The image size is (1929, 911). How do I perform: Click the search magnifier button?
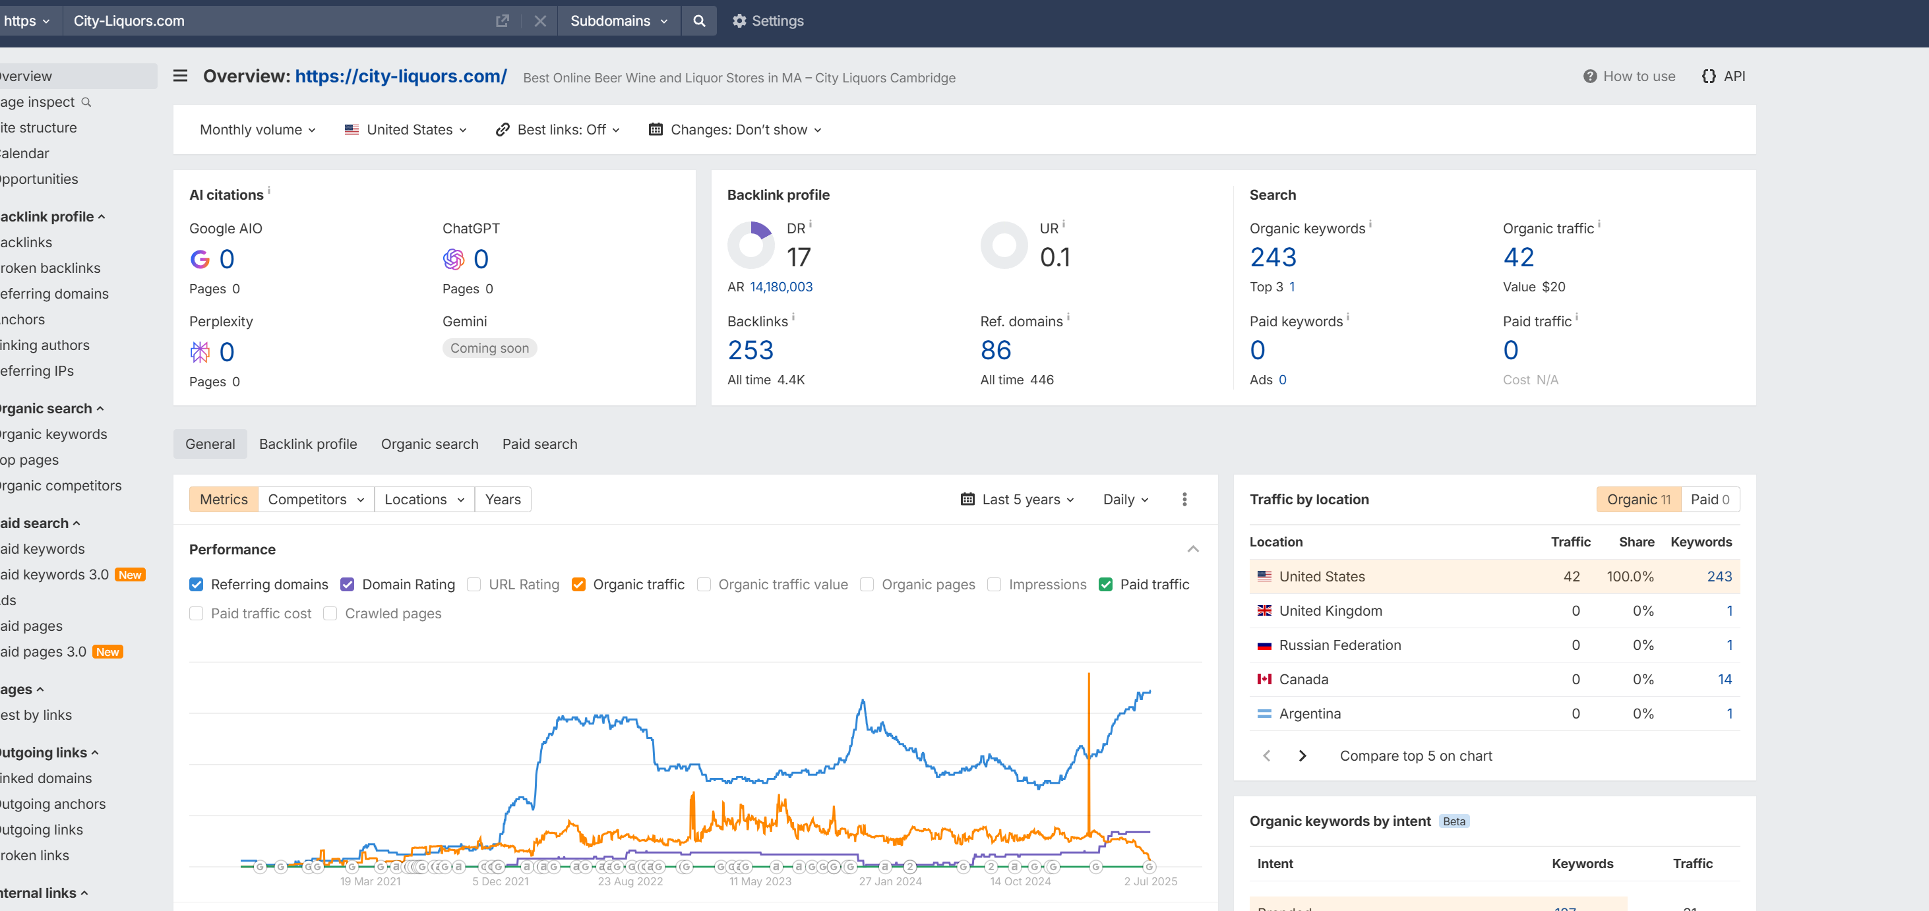[698, 21]
